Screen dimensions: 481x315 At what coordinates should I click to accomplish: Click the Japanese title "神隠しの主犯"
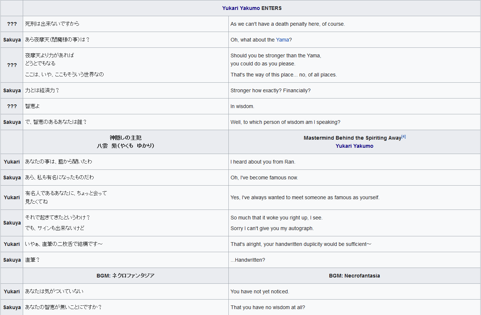[126, 138]
